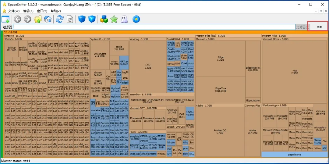
Task: Click the drivers 94.0MB block
Action: tap(98, 74)
